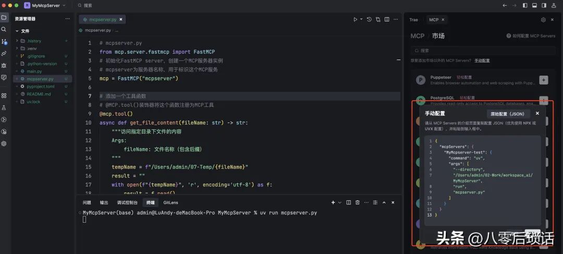The image size is (563, 254).
Task: Kill the terminal with trash icon
Action: point(357,202)
